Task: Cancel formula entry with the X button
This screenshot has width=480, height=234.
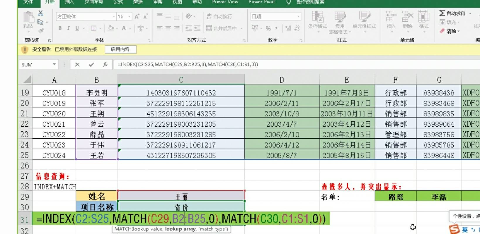Action: (x=77, y=65)
